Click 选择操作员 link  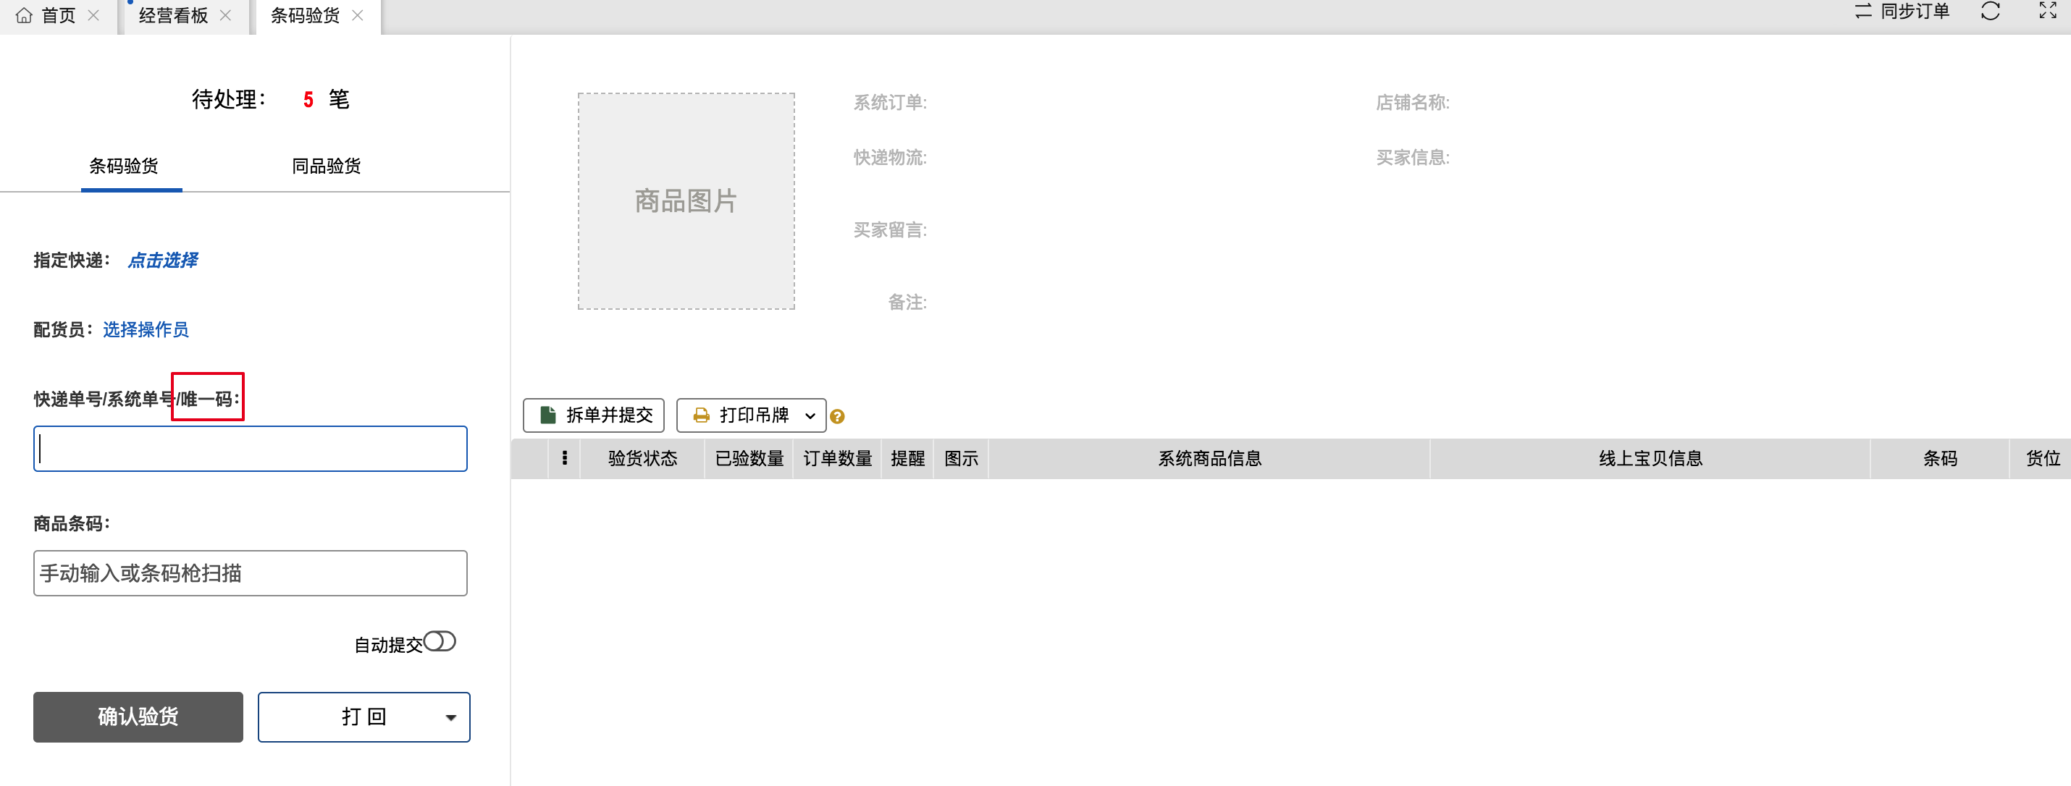(146, 329)
